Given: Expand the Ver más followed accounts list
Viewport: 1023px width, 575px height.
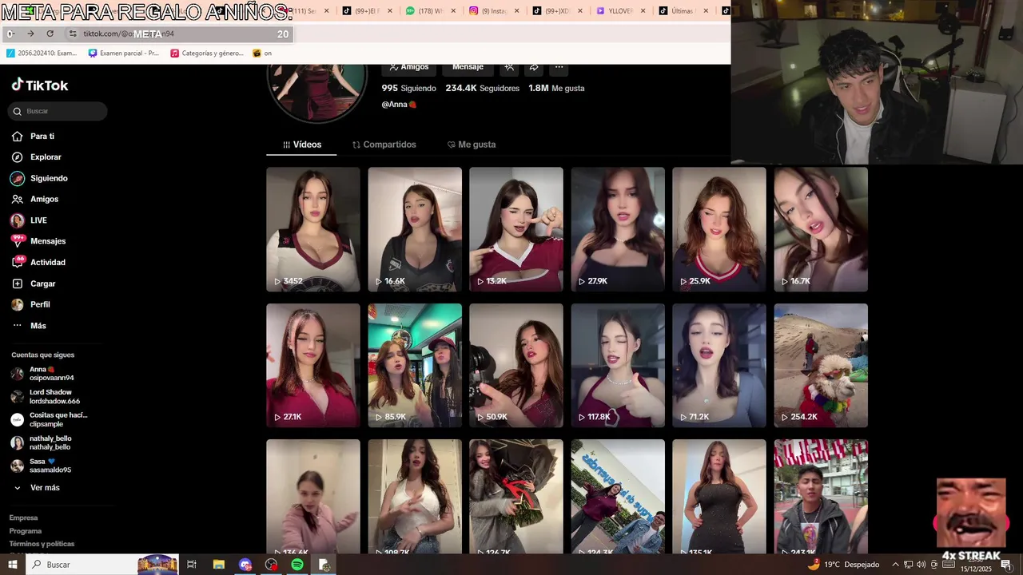Looking at the screenshot, I should point(36,488).
